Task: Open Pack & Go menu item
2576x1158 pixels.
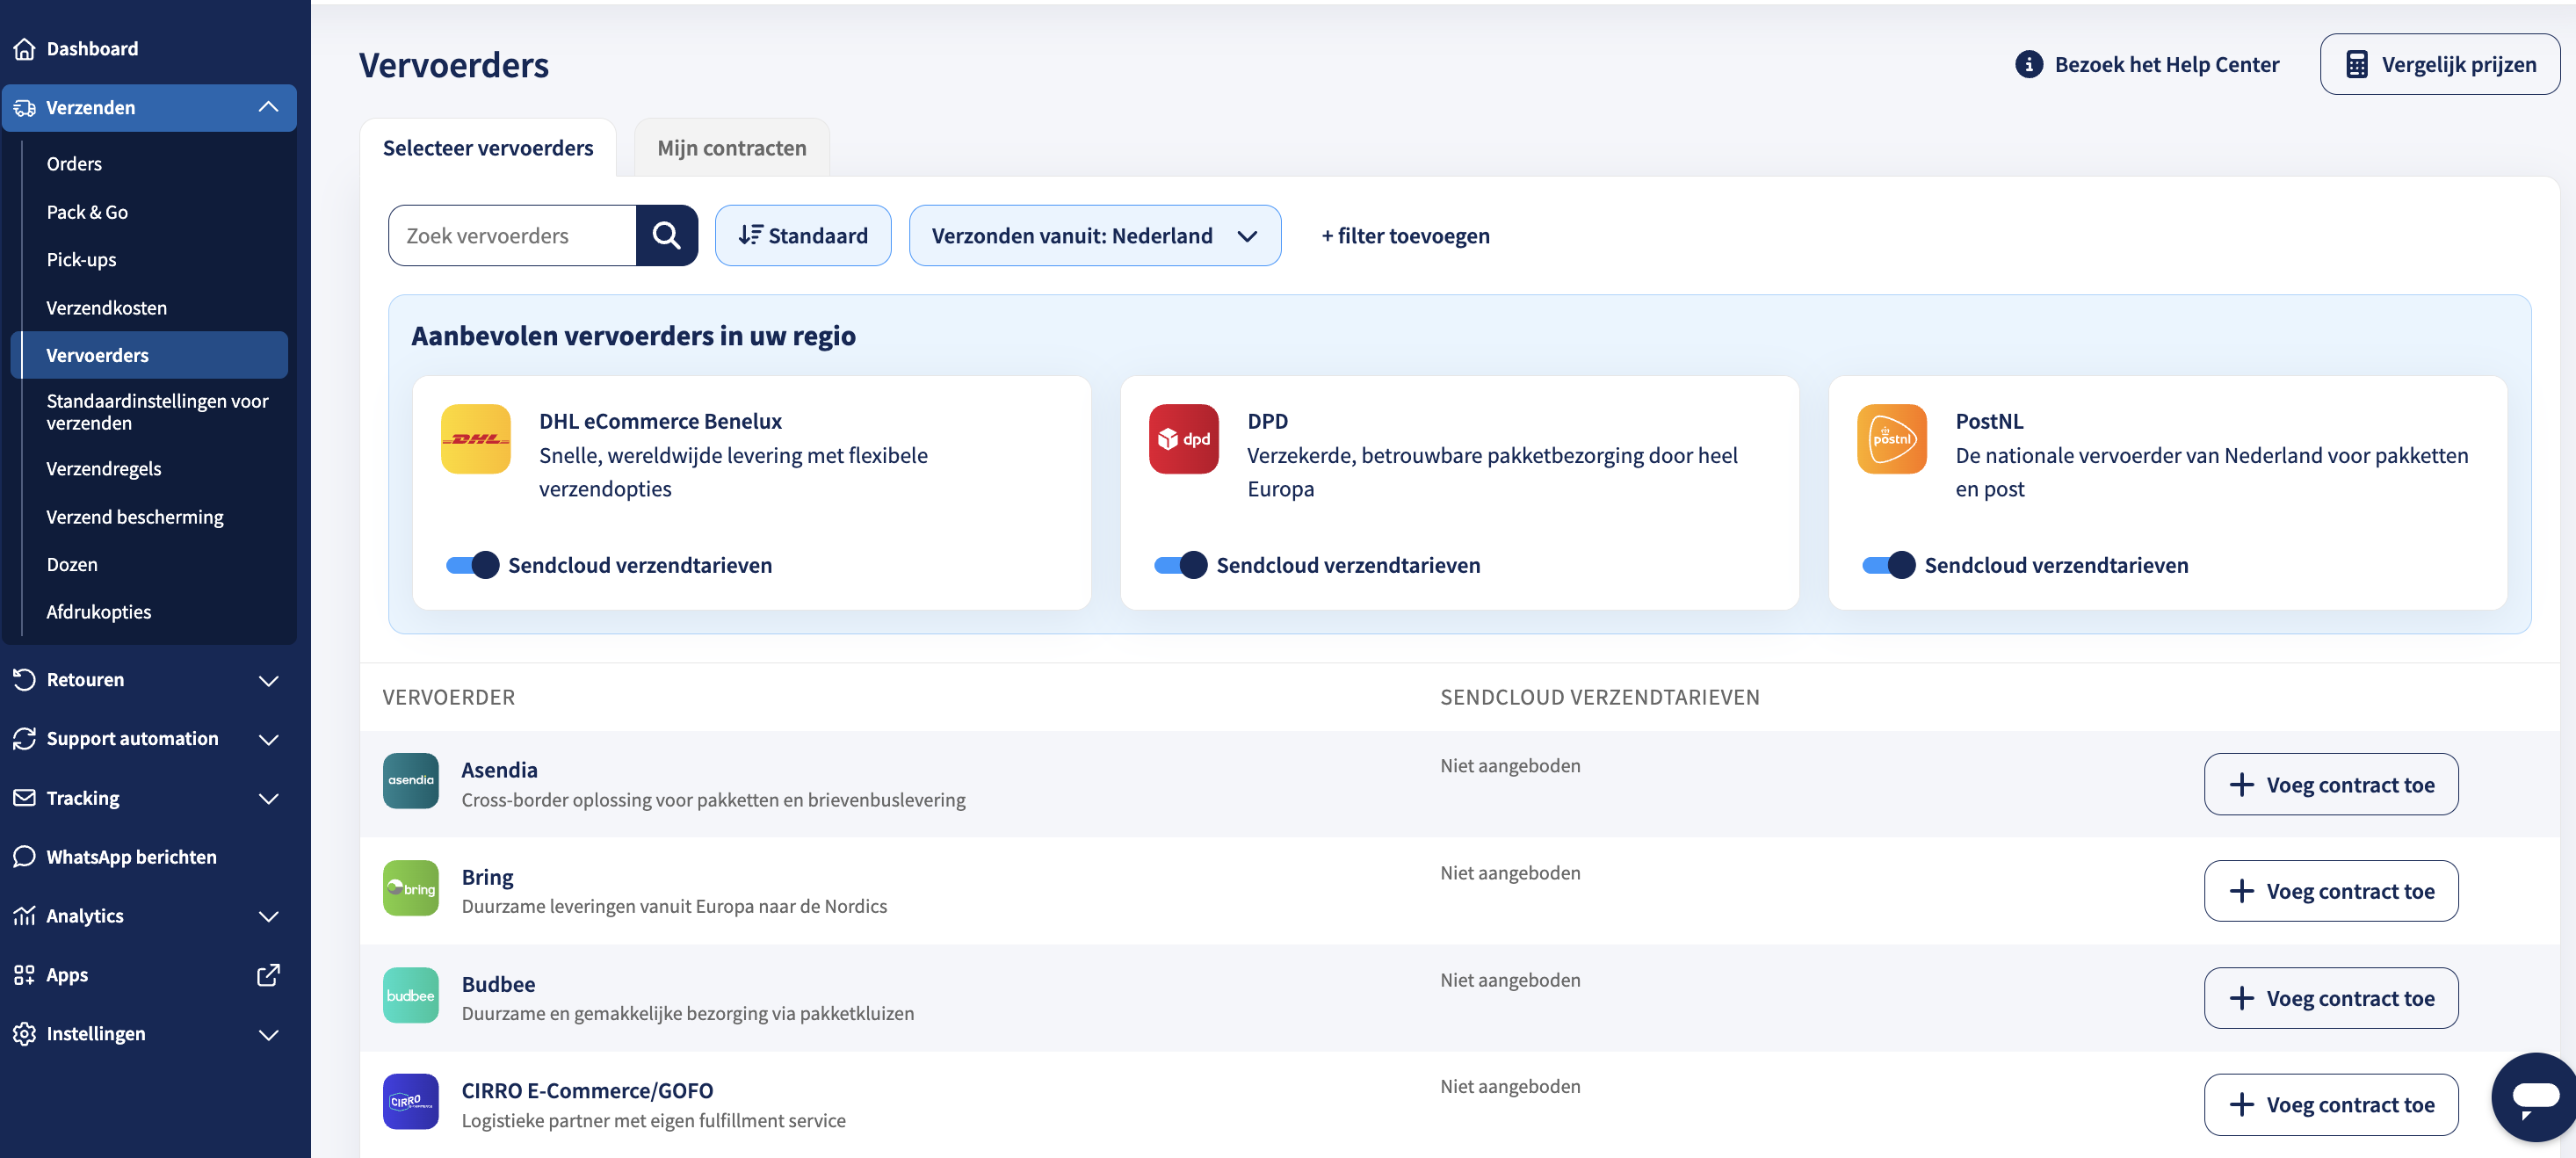Action: (x=87, y=211)
